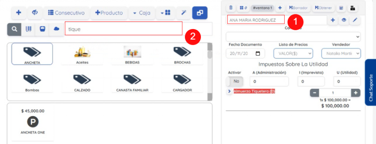Viewport: 376px width, 144px height.
Task: Click the category list vertical scrollbar
Action: [x=210, y=72]
